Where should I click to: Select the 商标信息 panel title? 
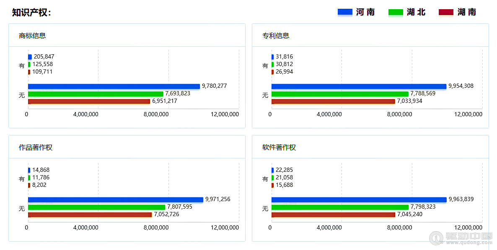pyautogui.click(x=32, y=36)
